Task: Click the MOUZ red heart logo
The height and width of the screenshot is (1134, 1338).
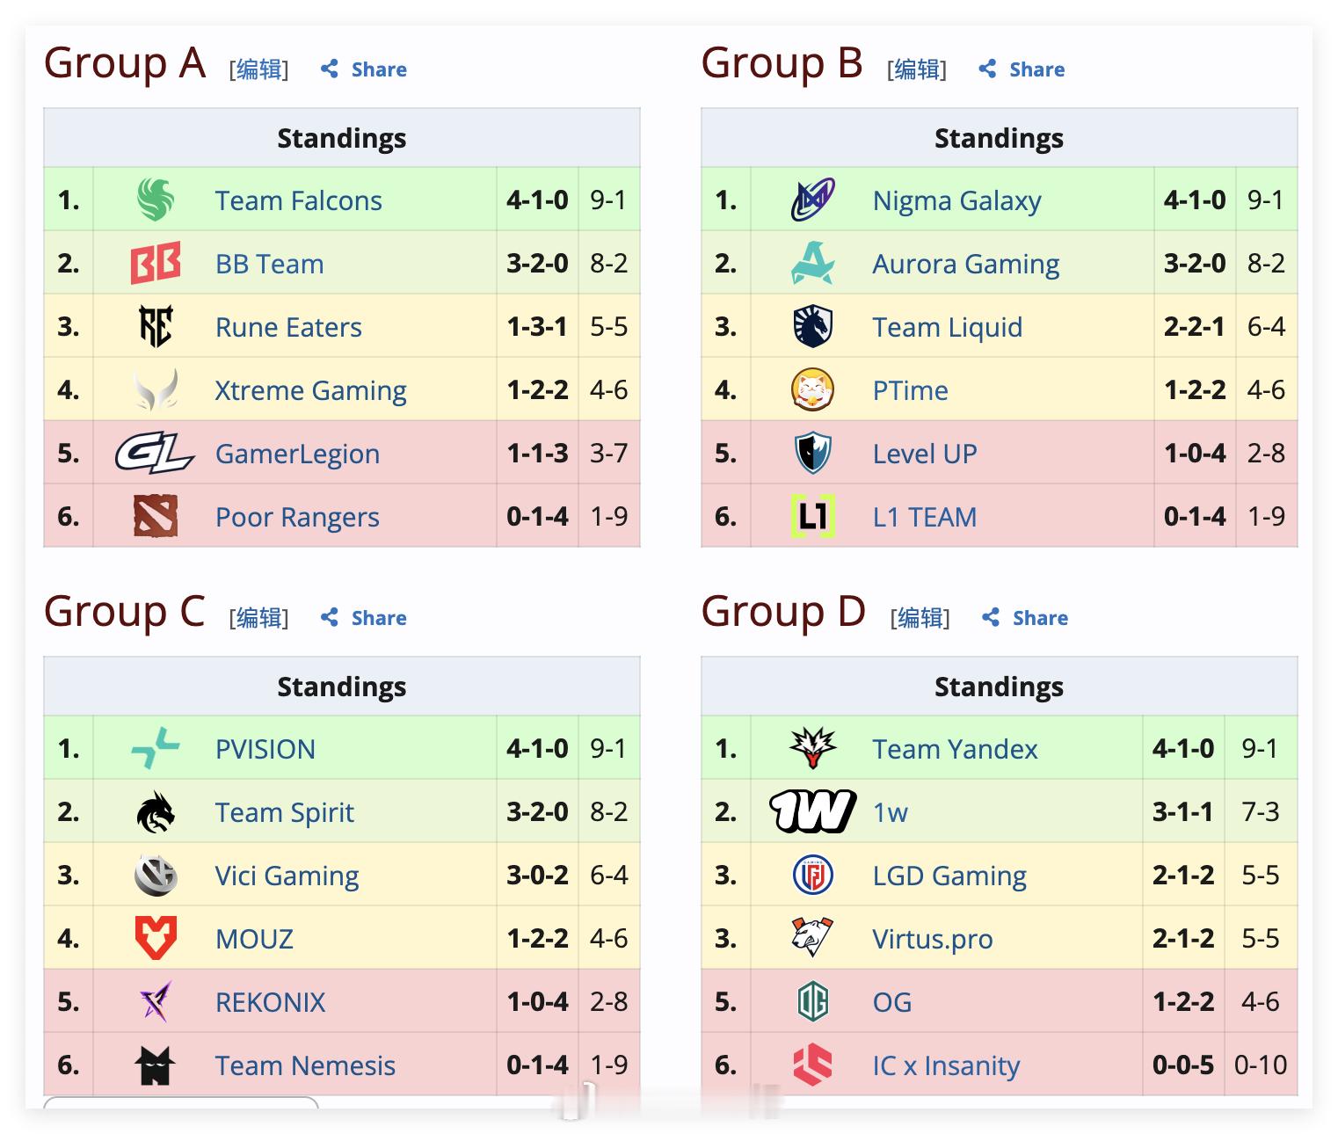Action: click(156, 938)
